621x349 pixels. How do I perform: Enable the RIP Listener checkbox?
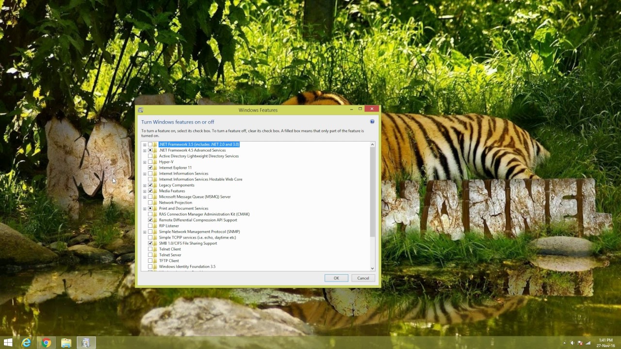tap(150, 226)
